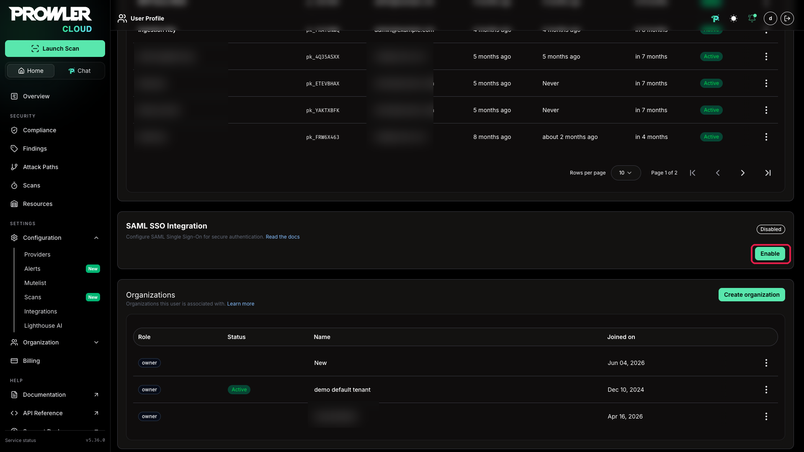
Task: Open row actions for pk_4Q35ASXX key
Action: pyautogui.click(x=766, y=56)
